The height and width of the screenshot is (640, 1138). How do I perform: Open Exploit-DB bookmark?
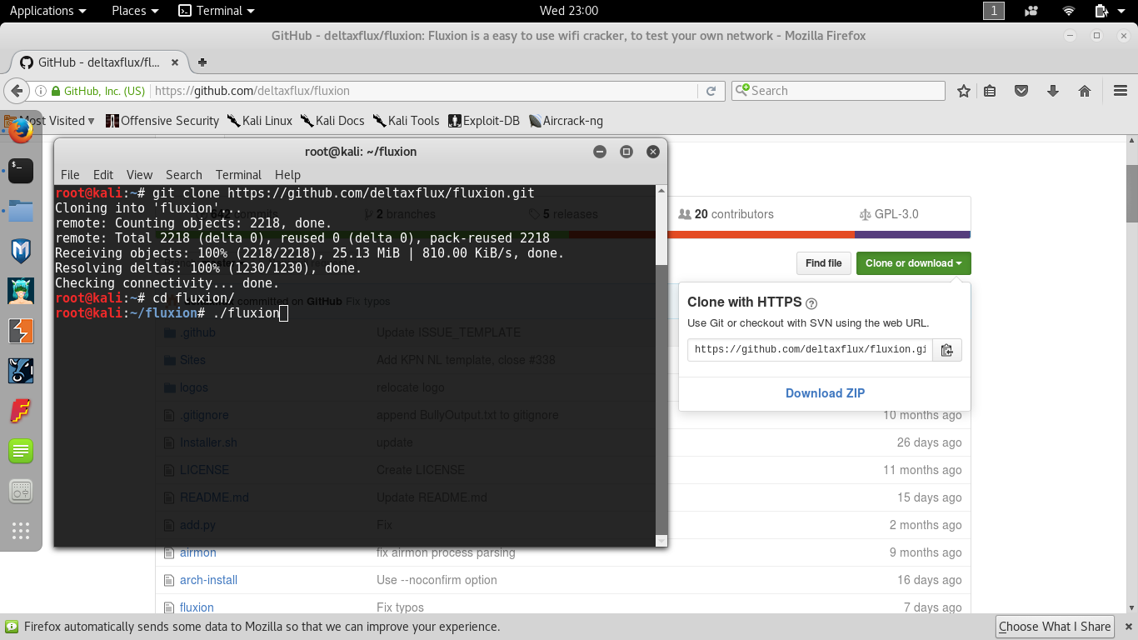484,121
